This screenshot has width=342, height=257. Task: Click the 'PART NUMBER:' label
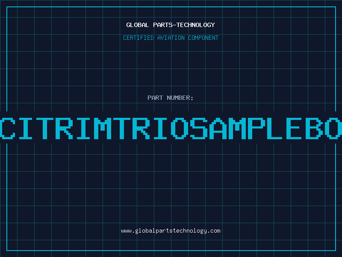point(171,98)
